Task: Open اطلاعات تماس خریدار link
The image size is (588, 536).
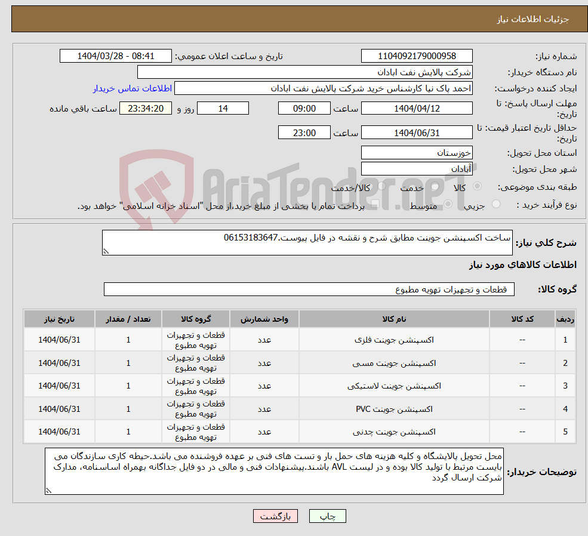Action: pyautogui.click(x=133, y=88)
